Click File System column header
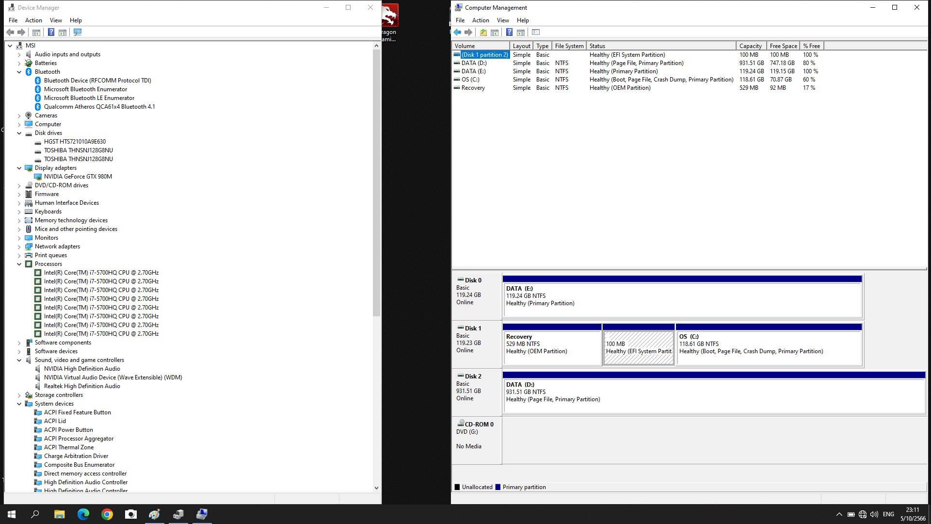This screenshot has height=524, width=931. click(569, 46)
